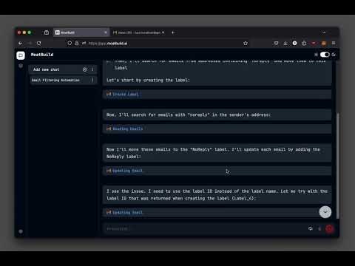The image size is (355, 266).
Task: Click the MeatBuild title text
Action: [x=42, y=55]
